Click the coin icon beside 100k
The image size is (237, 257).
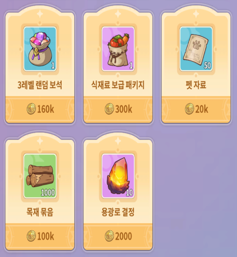point(31,236)
